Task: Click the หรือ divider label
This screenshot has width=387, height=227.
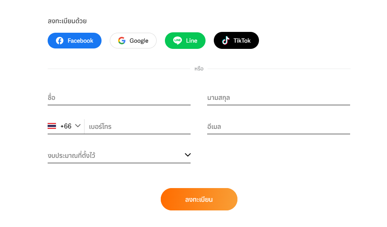Action: point(199,69)
